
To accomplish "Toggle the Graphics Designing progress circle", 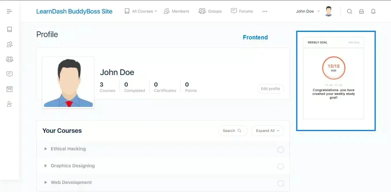I will pyautogui.click(x=280, y=166).
